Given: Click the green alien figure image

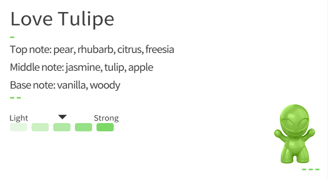Looking at the screenshot, I should click(x=294, y=134).
